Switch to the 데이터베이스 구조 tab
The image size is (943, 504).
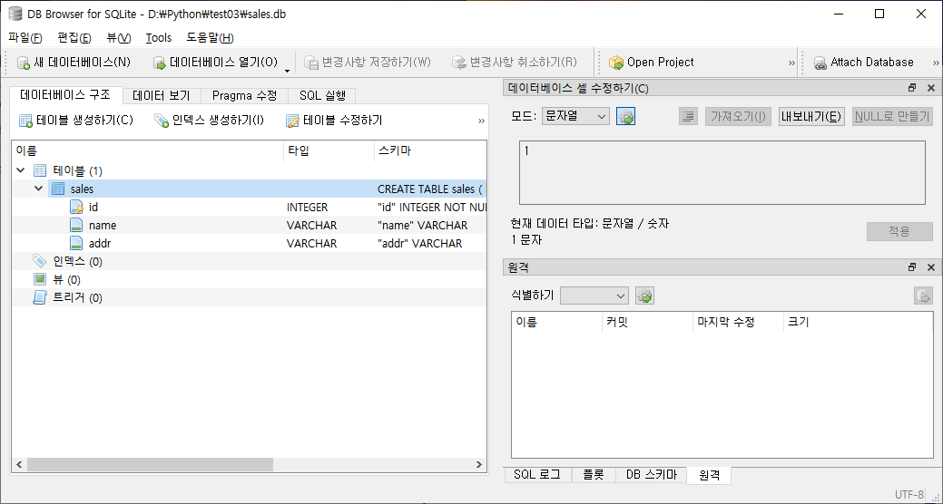point(65,95)
